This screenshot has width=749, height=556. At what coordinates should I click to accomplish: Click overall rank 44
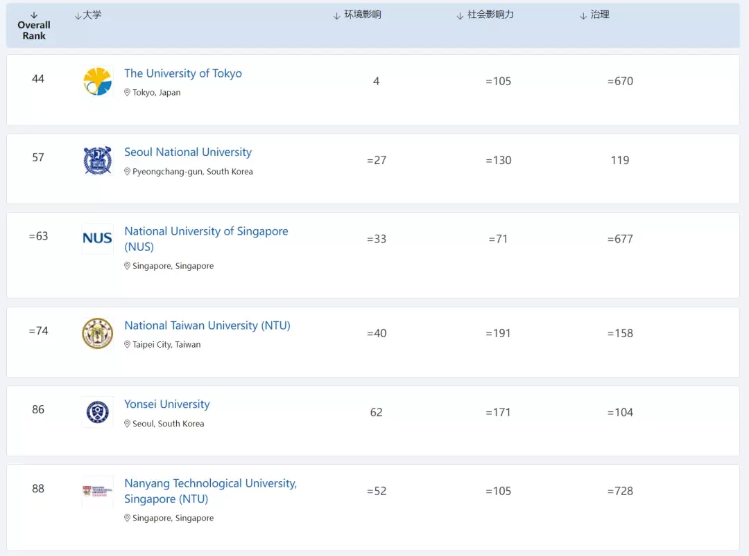(x=38, y=79)
